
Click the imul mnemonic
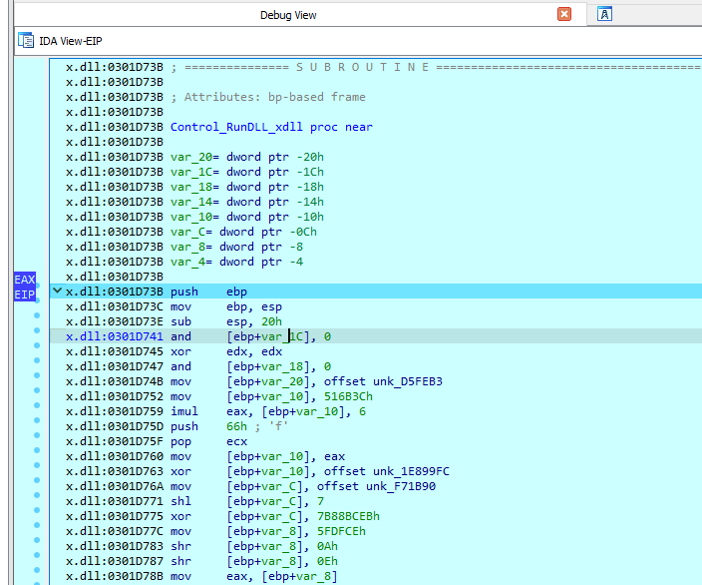point(184,411)
